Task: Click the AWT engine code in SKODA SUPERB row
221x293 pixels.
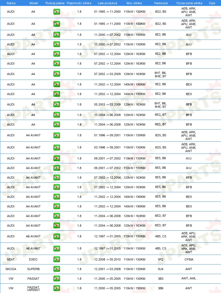Action: pyautogui.click(x=188, y=269)
